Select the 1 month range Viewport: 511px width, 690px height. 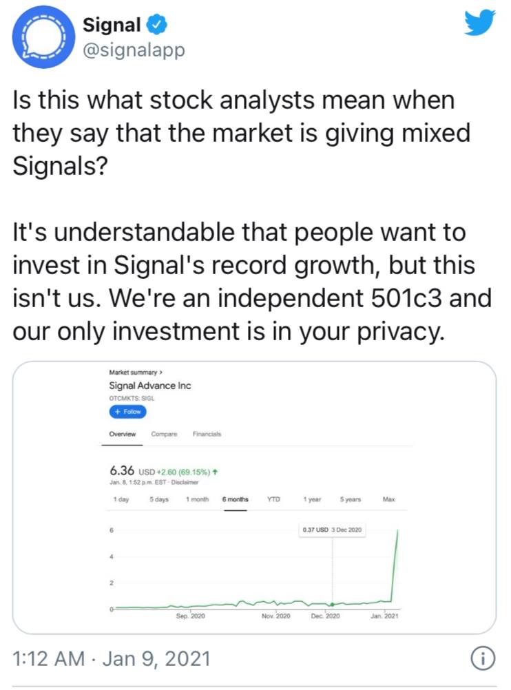tap(197, 499)
